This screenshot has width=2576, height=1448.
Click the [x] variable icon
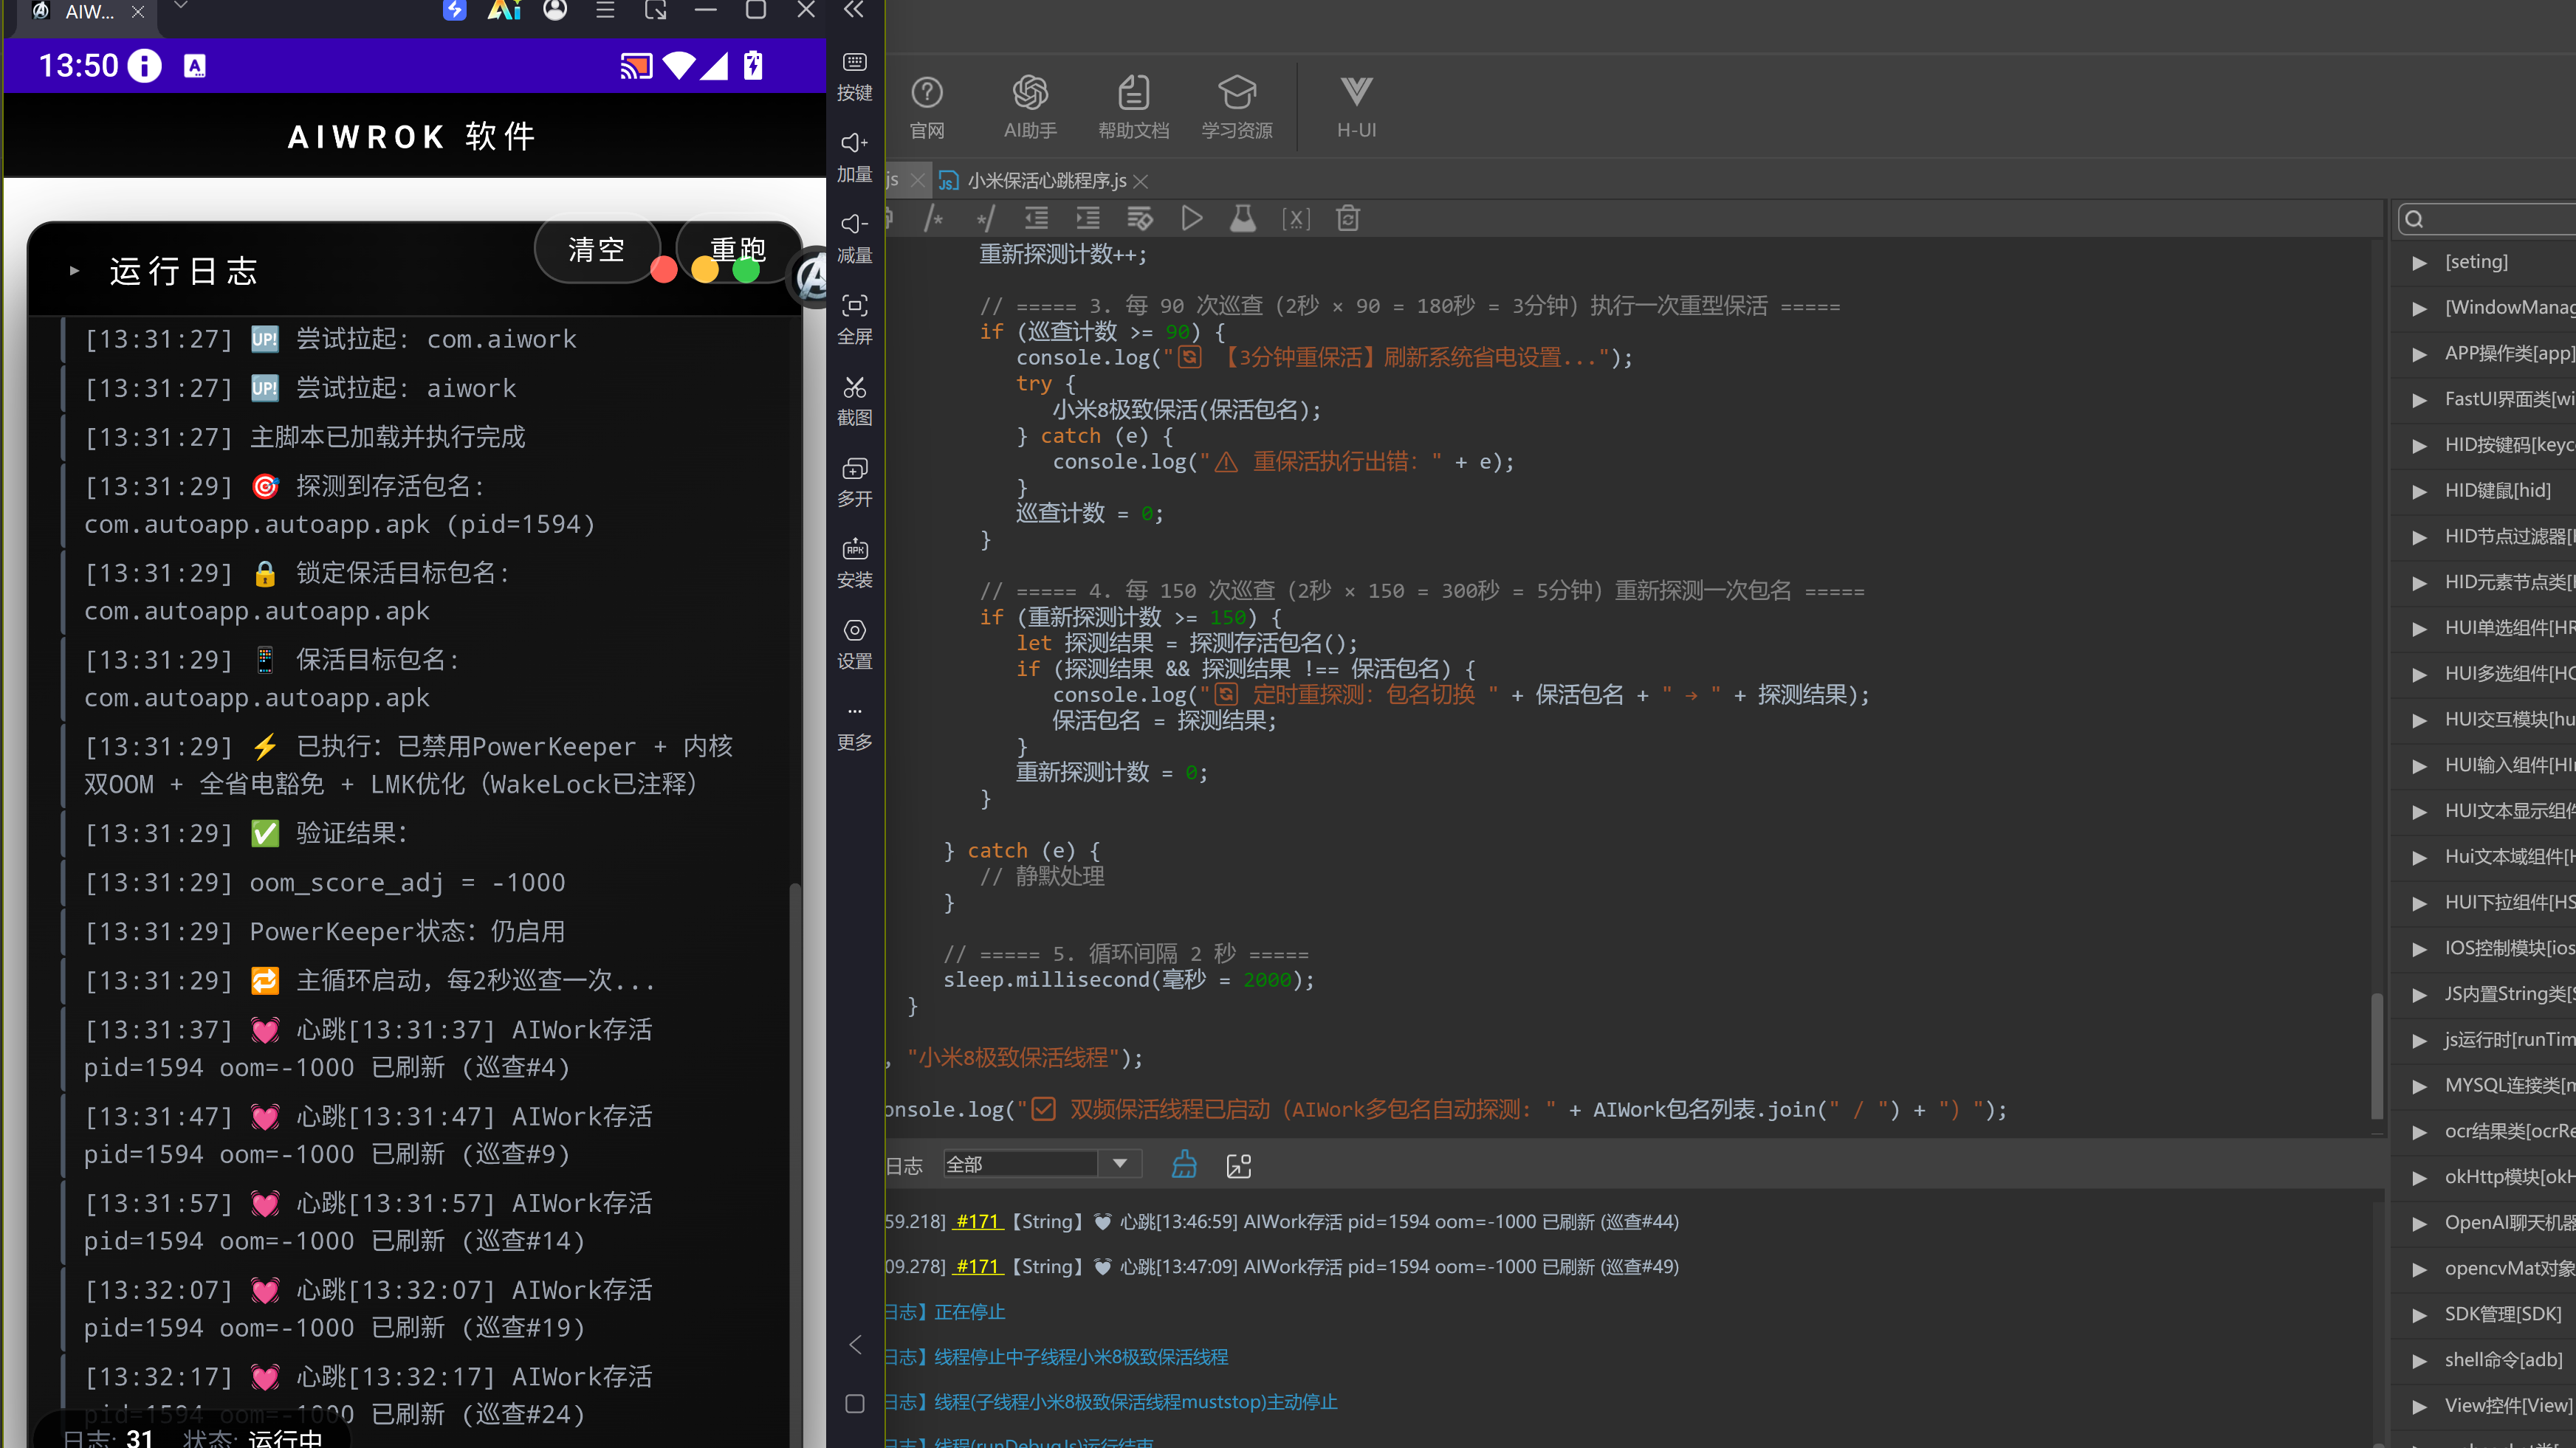[x=1296, y=219]
